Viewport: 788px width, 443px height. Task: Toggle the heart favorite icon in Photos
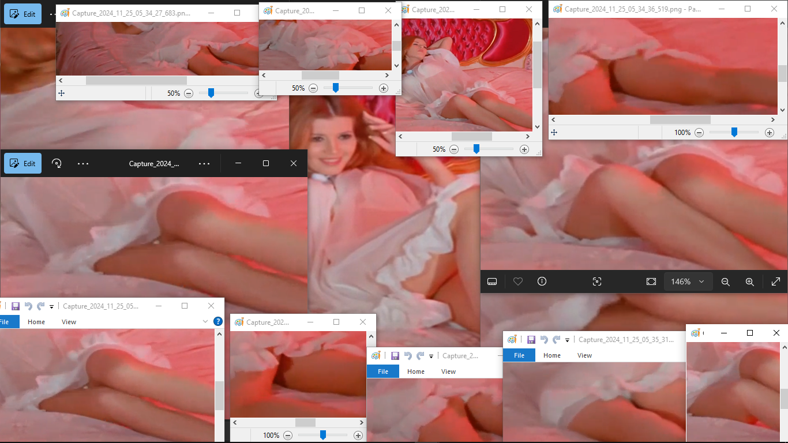pos(517,281)
